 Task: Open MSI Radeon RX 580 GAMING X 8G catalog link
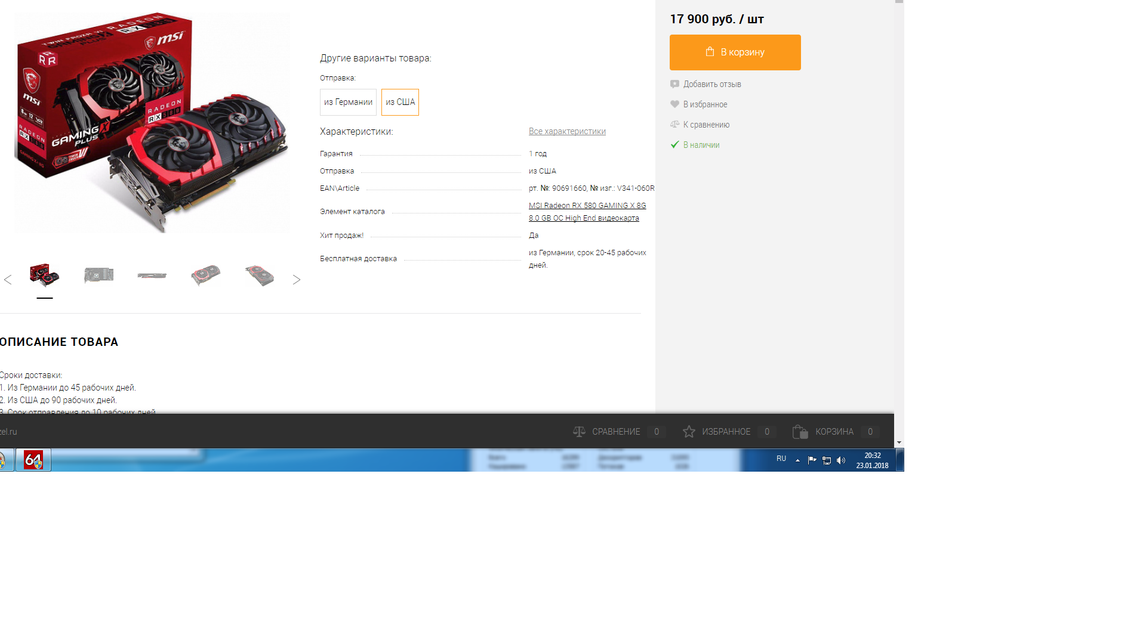587,212
